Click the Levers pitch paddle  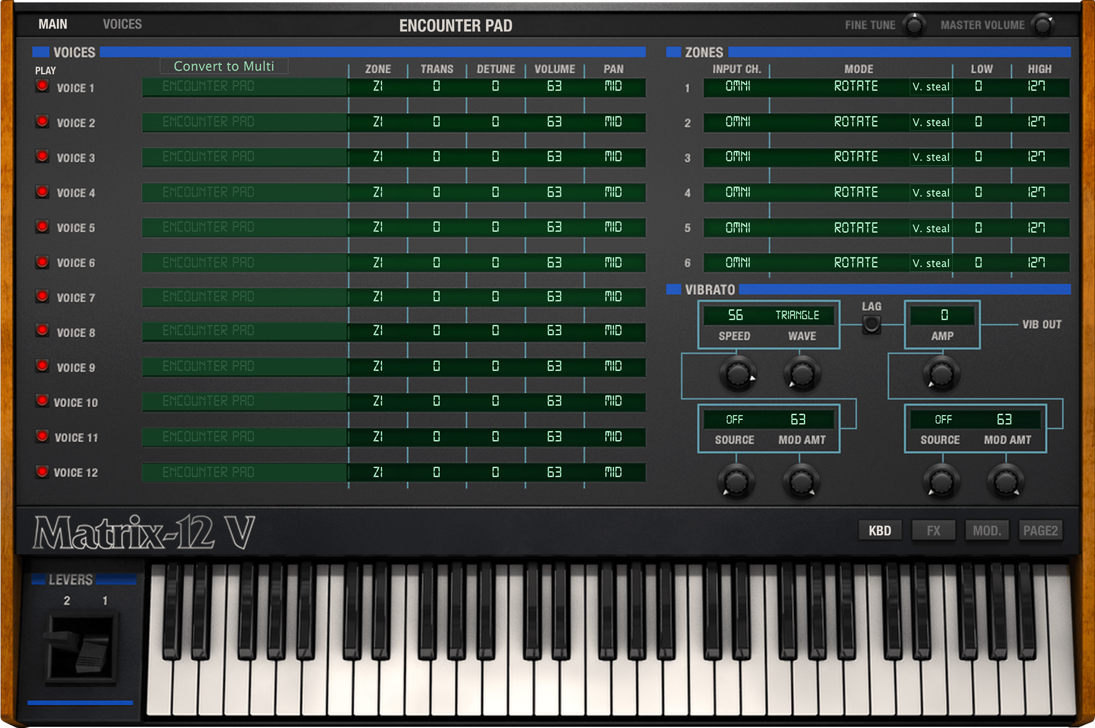pos(80,648)
